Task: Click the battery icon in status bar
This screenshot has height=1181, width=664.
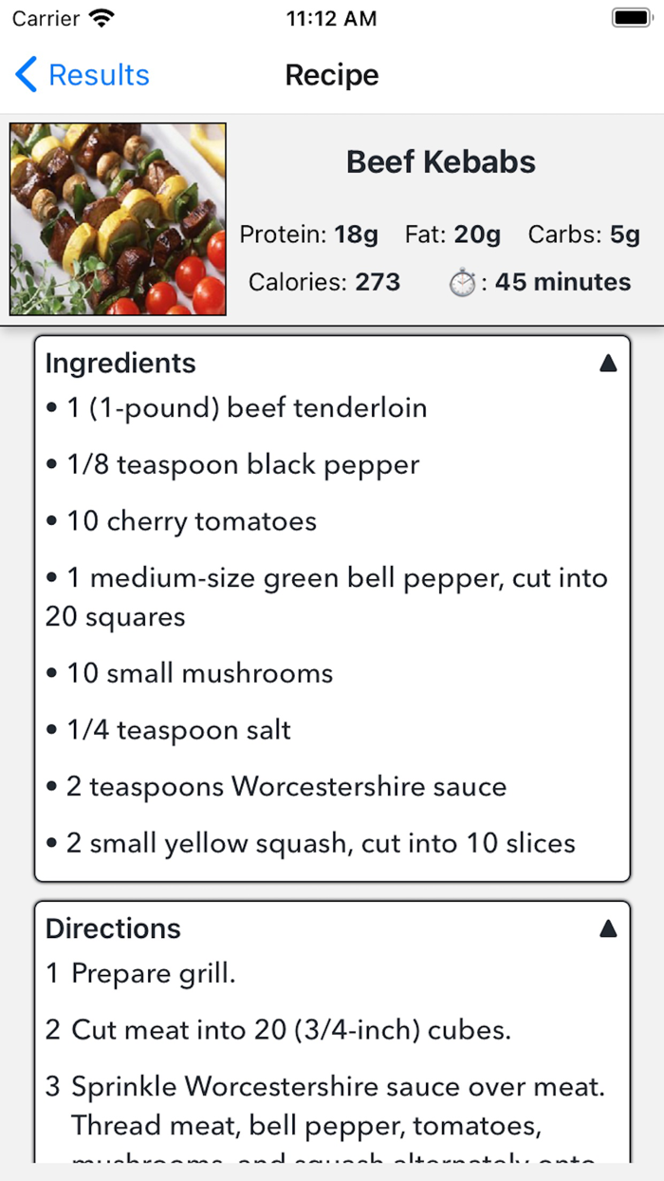Action: click(630, 16)
